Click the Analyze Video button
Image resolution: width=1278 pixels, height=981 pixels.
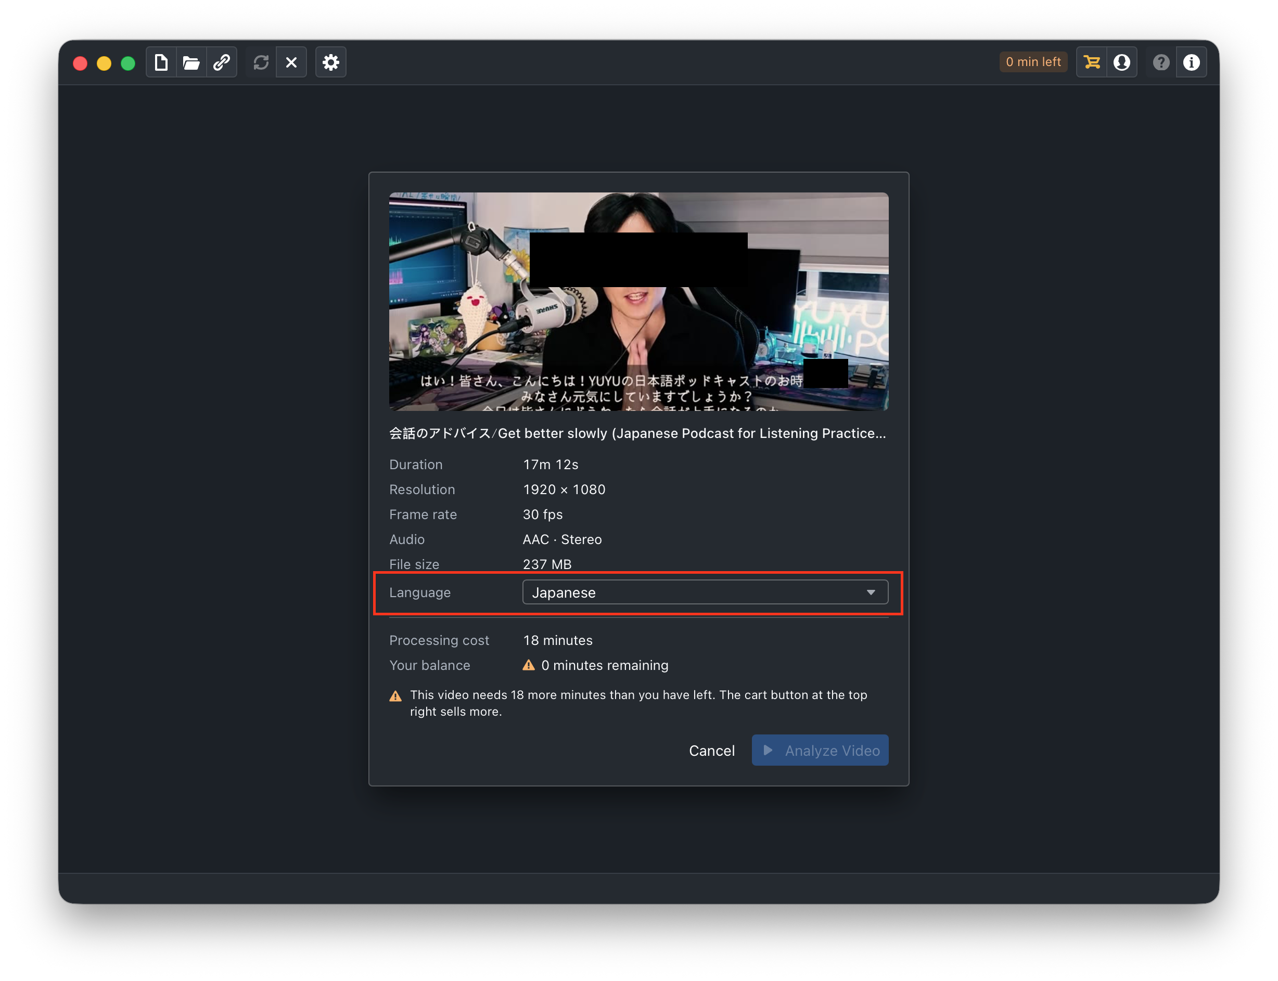pos(820,751)
